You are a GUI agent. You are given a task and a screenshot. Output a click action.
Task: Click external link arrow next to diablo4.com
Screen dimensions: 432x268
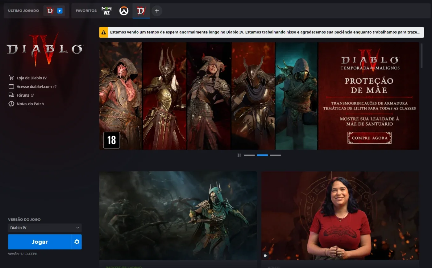[55, 86]
